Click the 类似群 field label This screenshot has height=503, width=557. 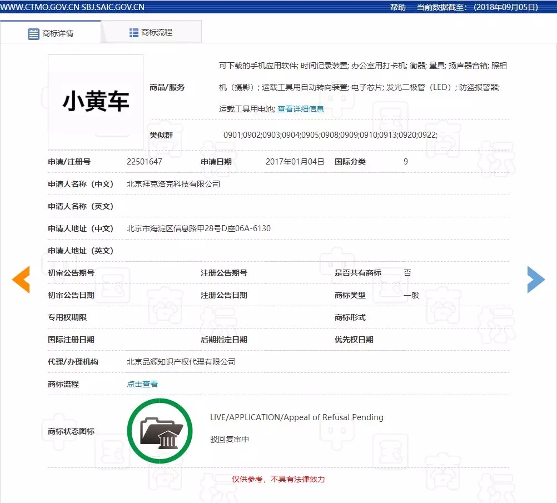[x=161, y=135]
